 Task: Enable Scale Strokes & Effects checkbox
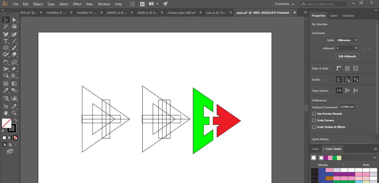(x=314, y=127)
